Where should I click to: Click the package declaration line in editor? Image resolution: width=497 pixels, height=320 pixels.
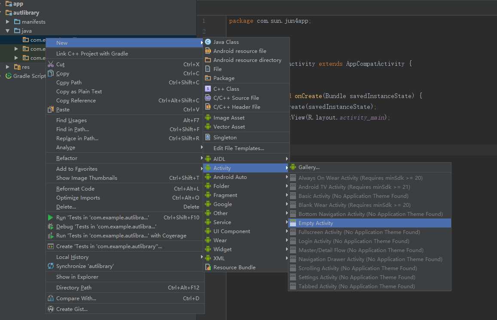pos(270,21)
